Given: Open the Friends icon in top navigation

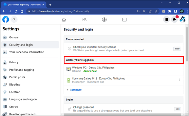Looking at the screenshot, I should pos(84,19).
